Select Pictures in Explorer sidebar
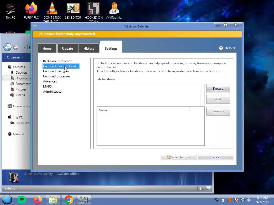Viewport: 274px width, 205px height. pyautogui.click(x=18, y=89)
